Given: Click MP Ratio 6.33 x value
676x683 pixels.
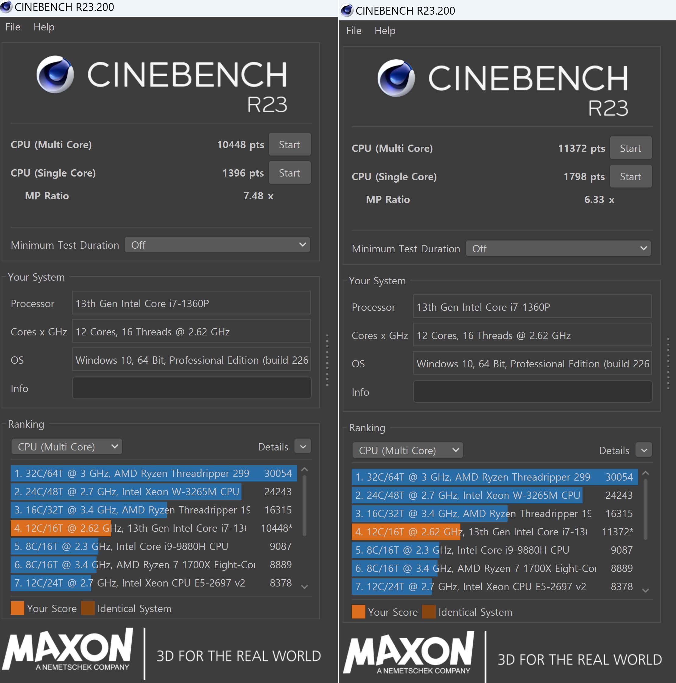Looking at the screenshot, I should point(599,199).
